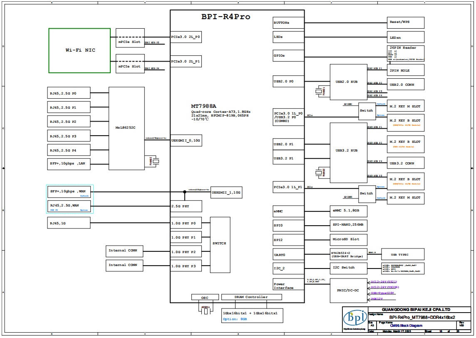Click the eMMC 5.1,8GB box
This screenshot has height=338, width=476.
349,211
